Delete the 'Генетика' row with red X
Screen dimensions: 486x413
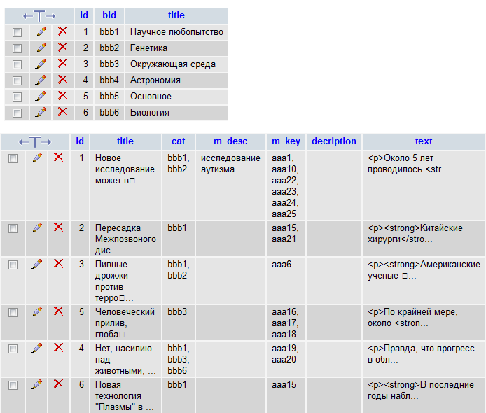(x=62, y=48)
